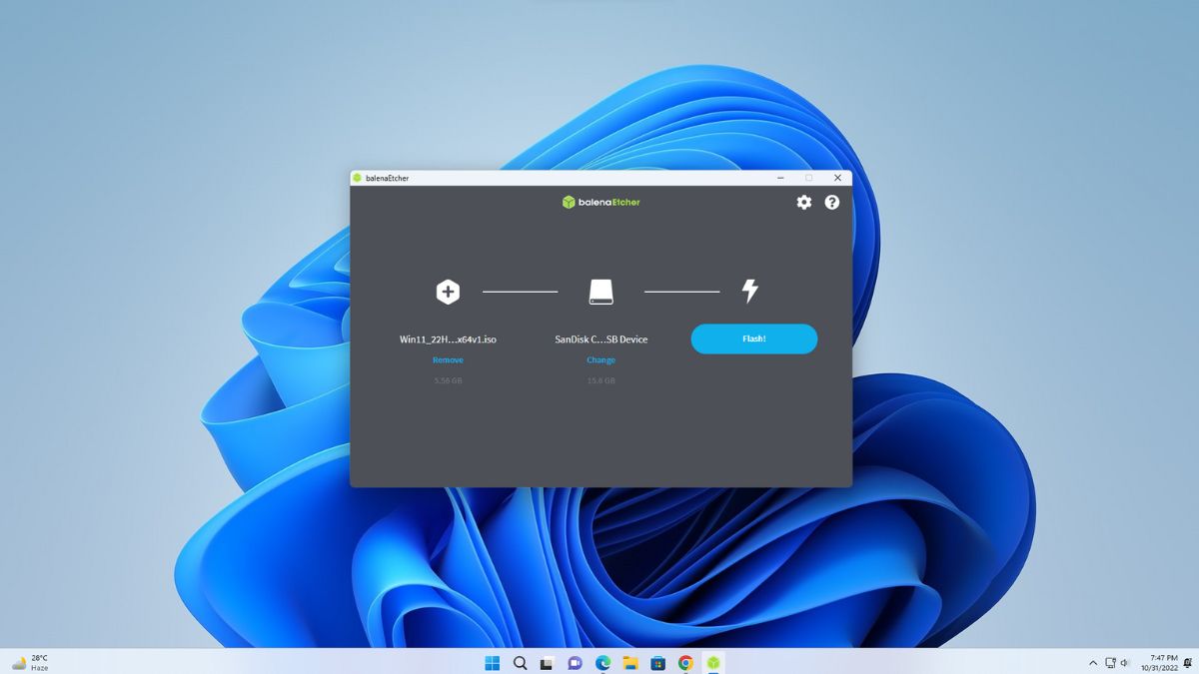Click the target drive icon

point(600,292)
